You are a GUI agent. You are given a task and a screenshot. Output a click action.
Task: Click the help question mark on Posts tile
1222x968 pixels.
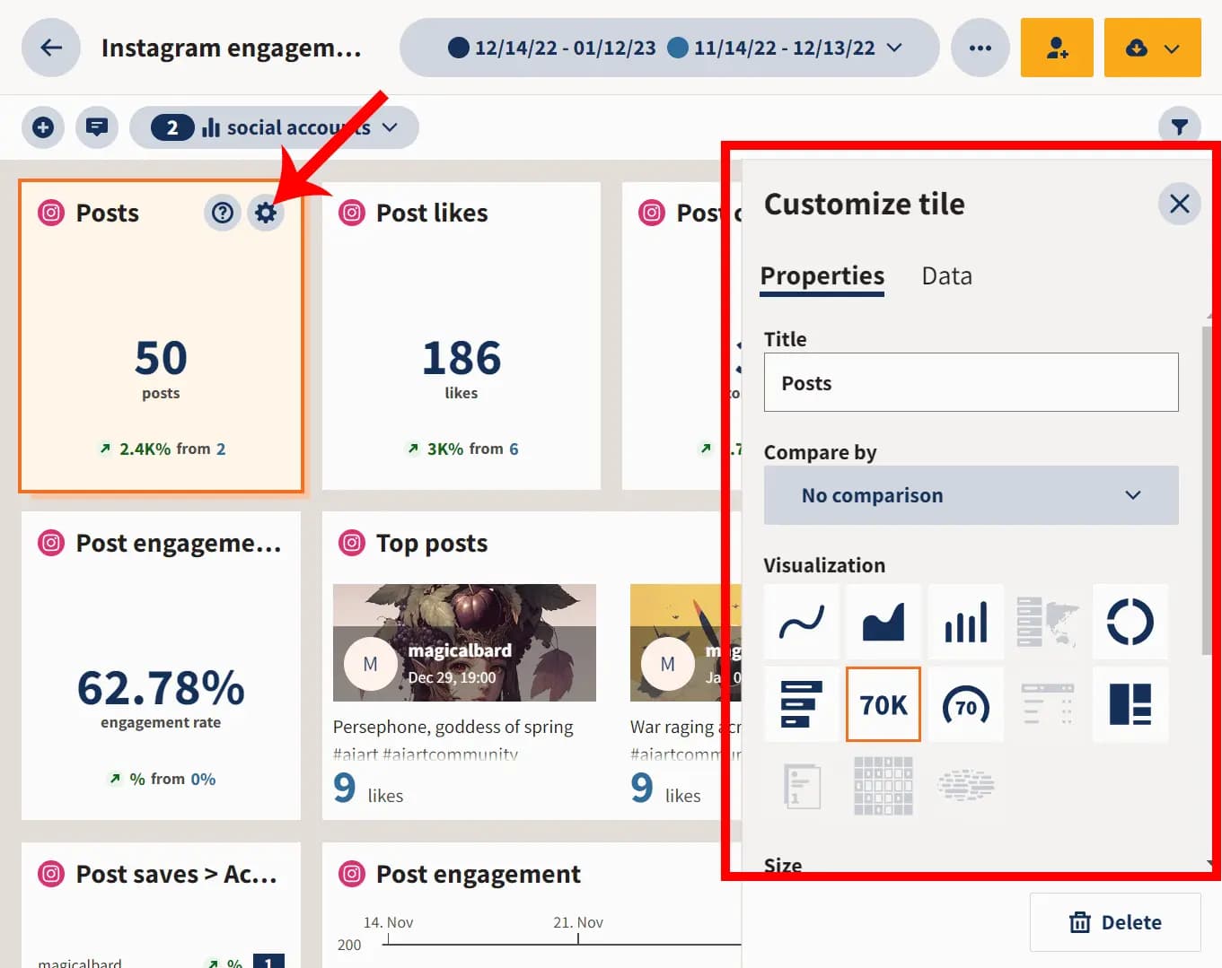coord(223,213)
